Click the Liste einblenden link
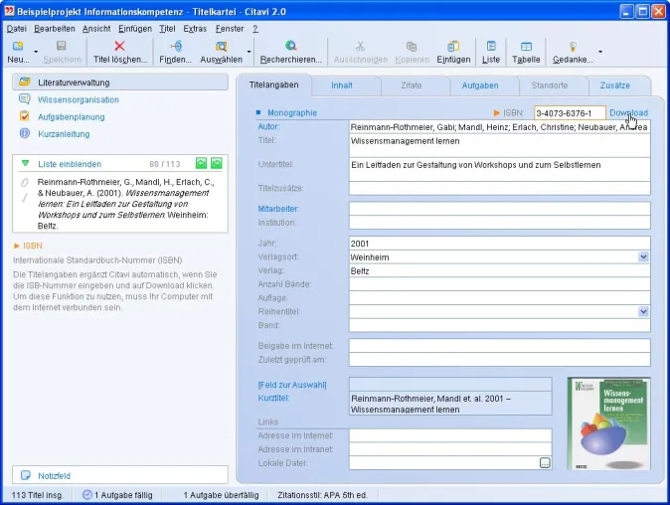670x505 pixels. point(70,164)
